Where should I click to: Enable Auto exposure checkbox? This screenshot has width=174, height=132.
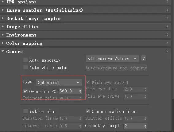coord(25,60)
